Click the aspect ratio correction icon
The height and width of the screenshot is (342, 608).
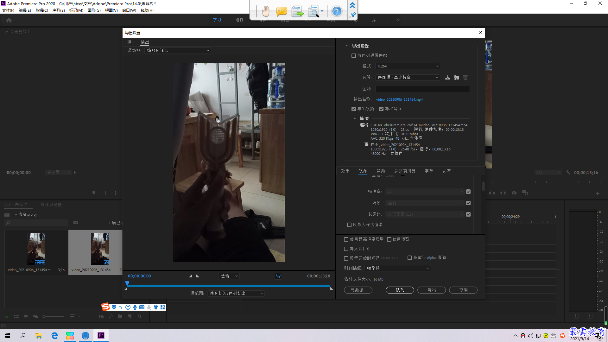pos(278,276)
